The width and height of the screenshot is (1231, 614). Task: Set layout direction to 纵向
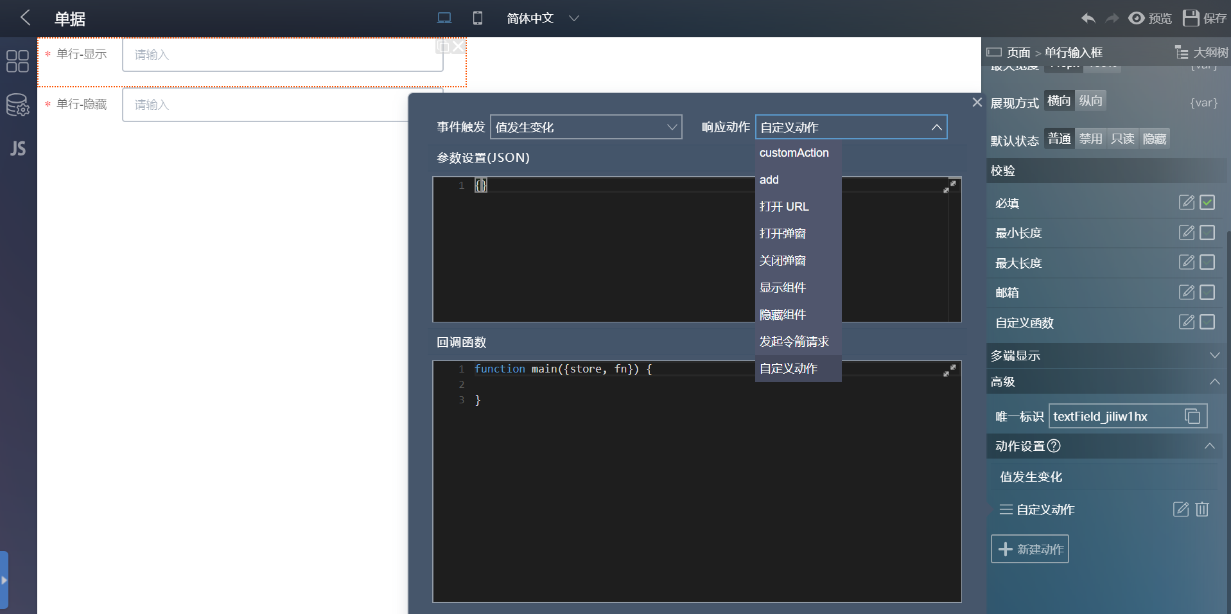(1091, 101)
